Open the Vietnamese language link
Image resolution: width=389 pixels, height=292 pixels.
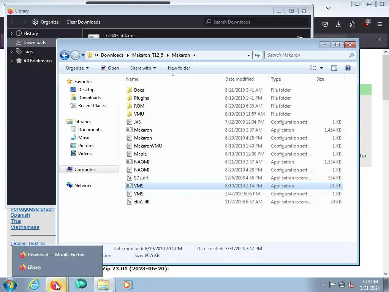25,227
